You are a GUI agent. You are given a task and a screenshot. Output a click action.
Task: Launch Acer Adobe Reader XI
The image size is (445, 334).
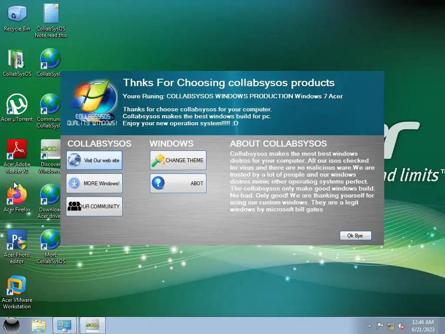(x=17, y=156)
